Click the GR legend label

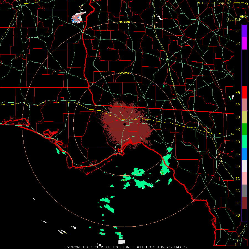(x=237, y=105)
